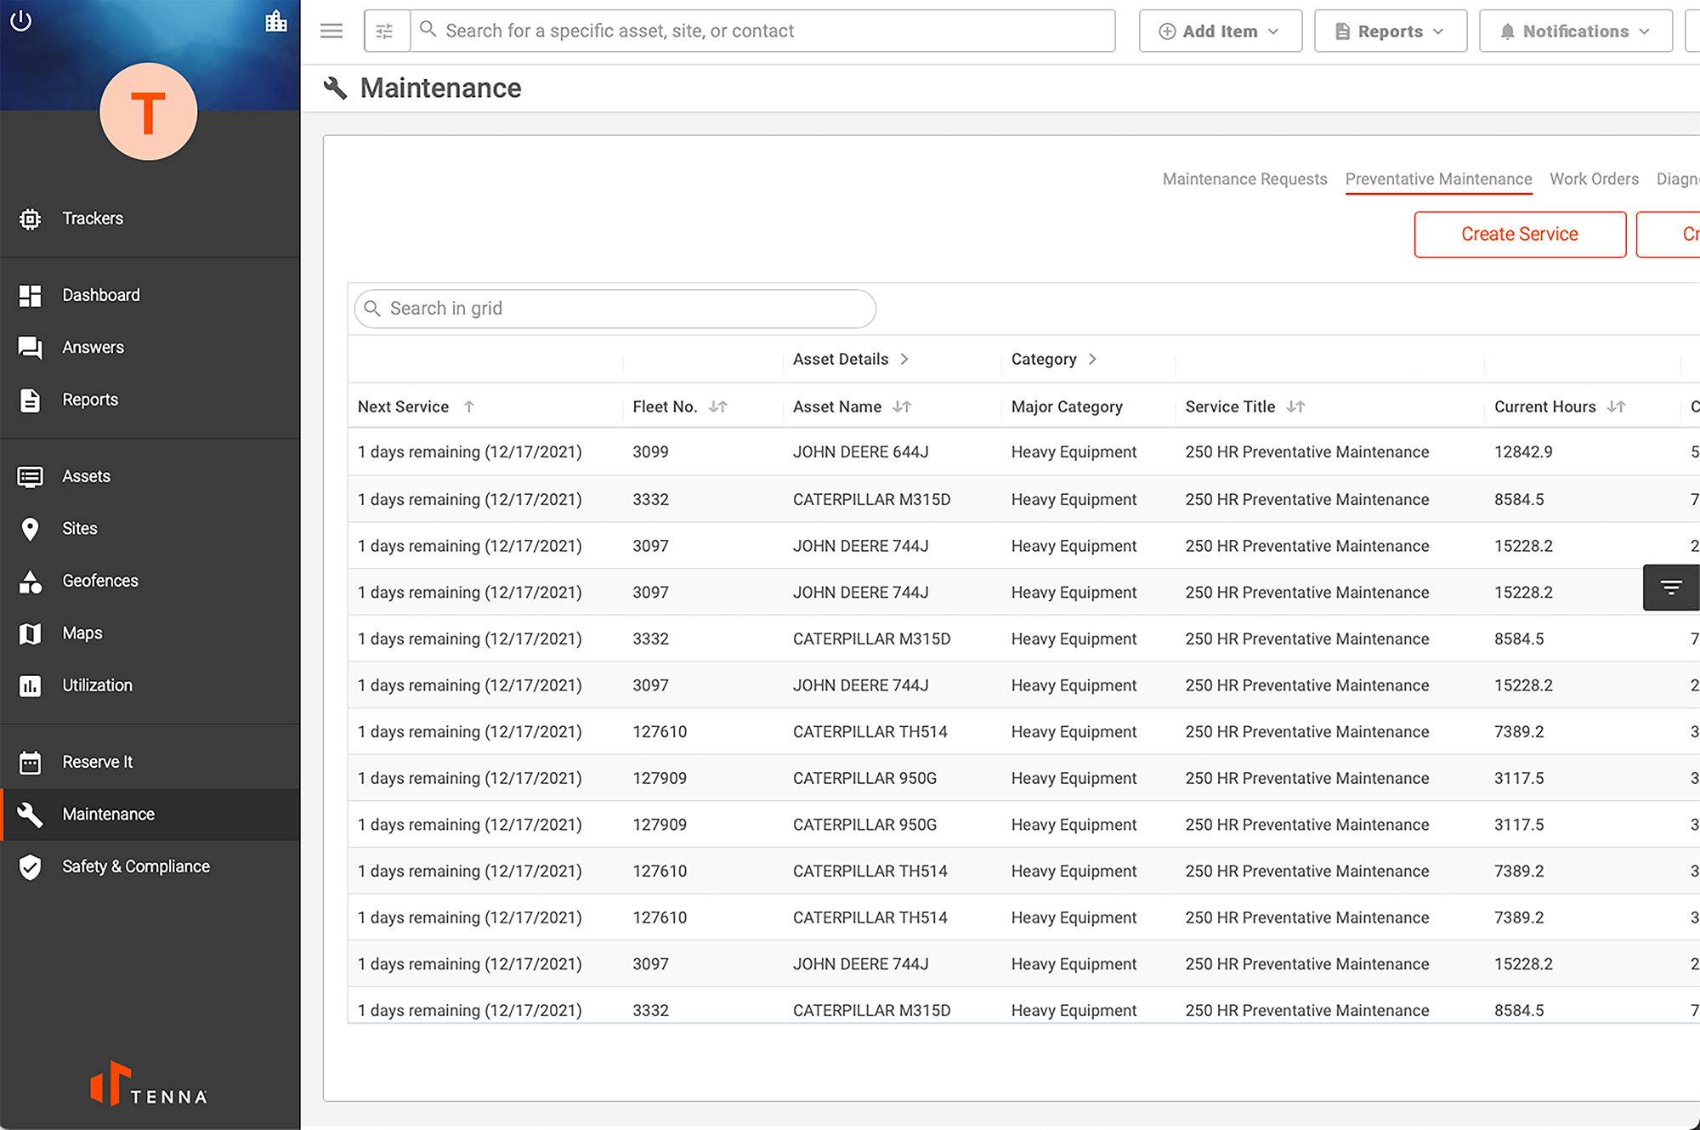The width and height of the screenshot is (1700, 1130).
Task: Click the Geofences shapes icon
Action: pyautogui.click(x=30, y=582)
